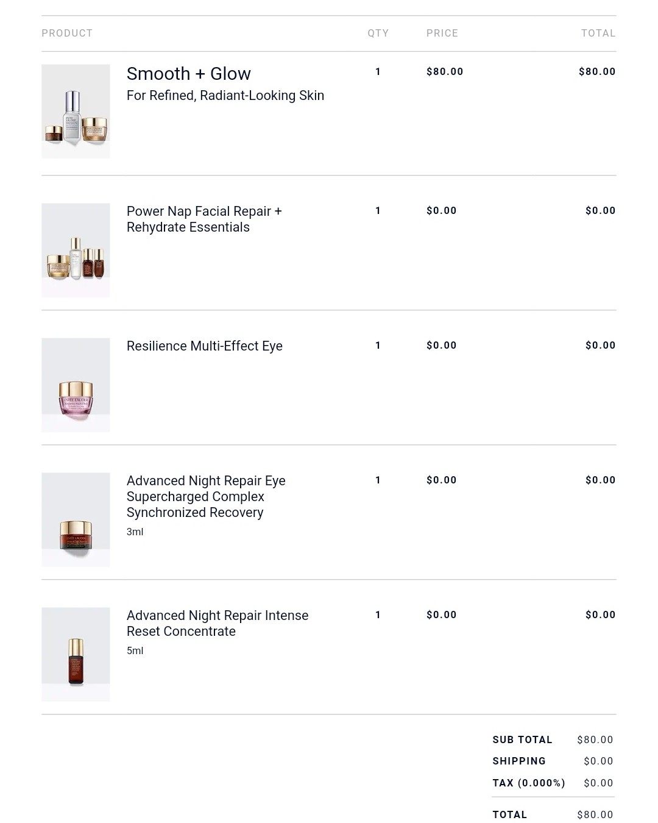The height and width of the screenshot is (823, 658).
Task: Click the SHIPPING label in order summary
Action: pos(519,761)
